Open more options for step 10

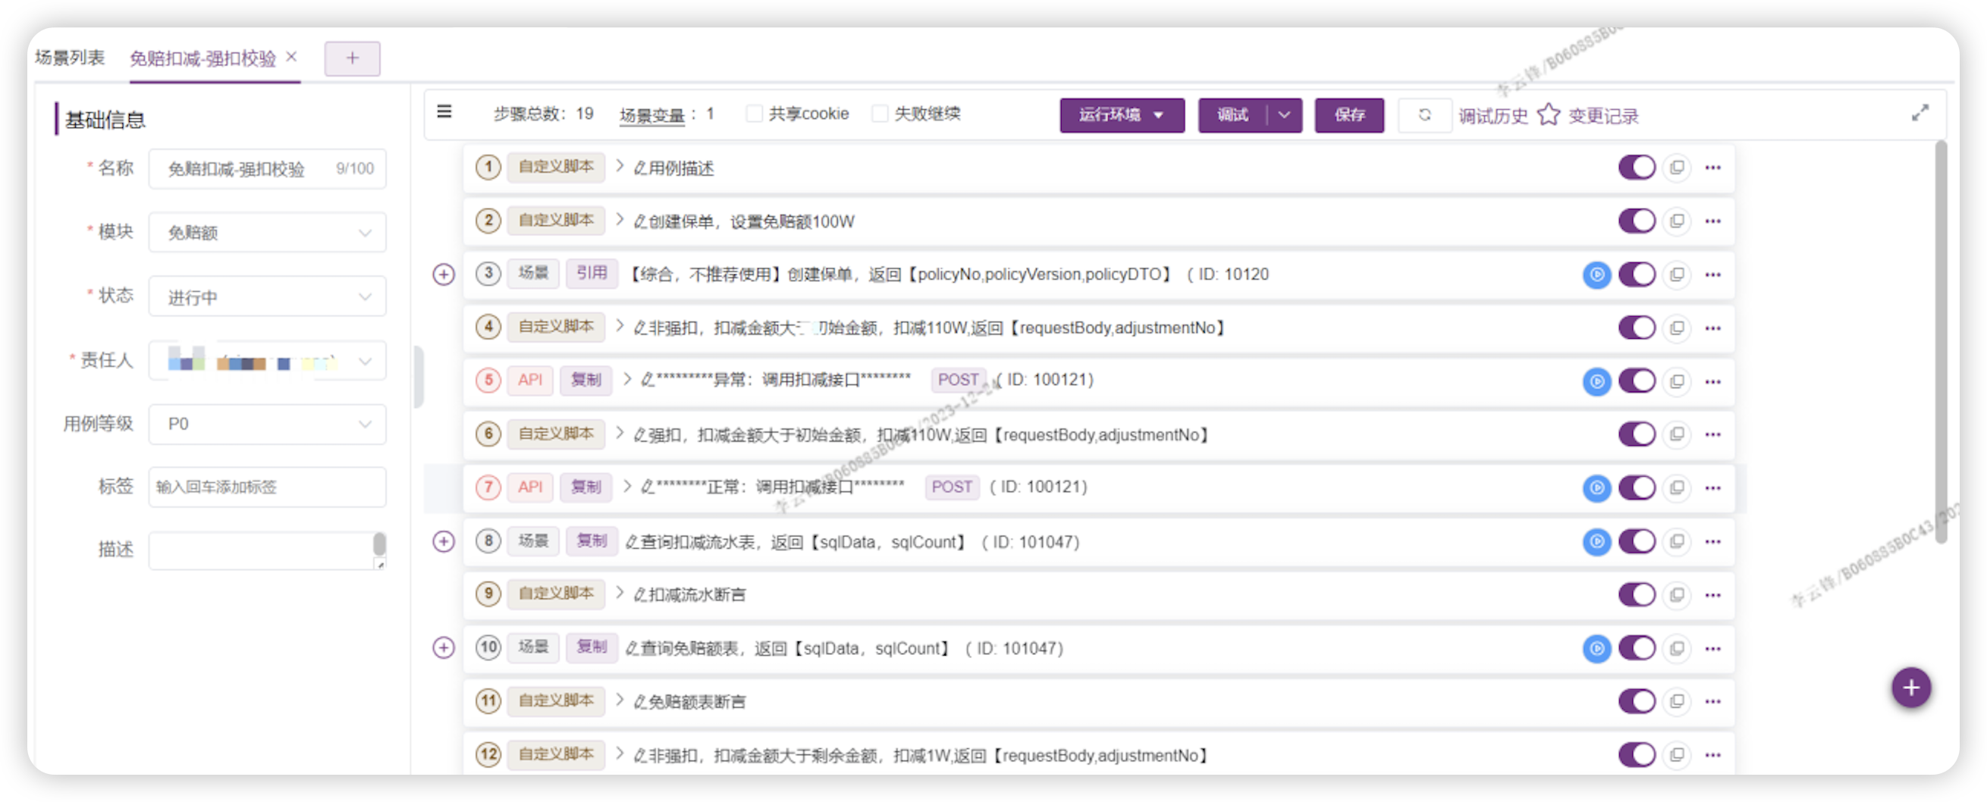(1713, 649)
